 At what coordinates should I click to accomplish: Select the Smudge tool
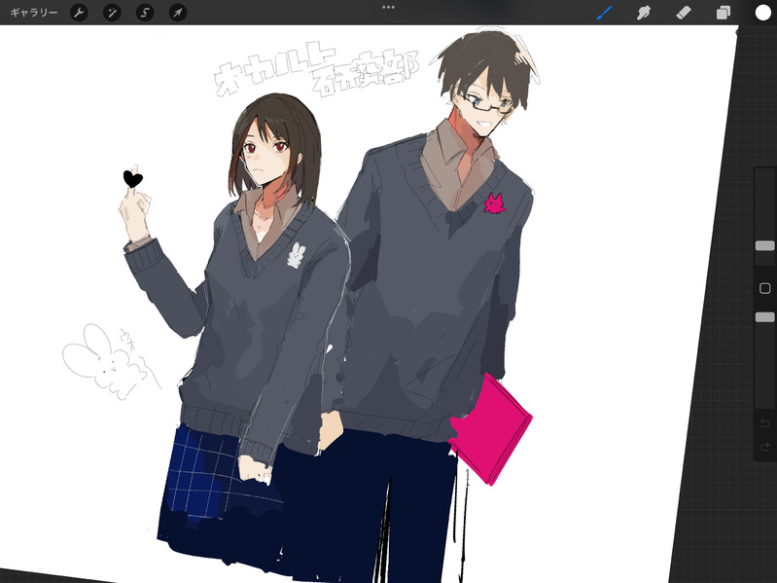[643, 13]
